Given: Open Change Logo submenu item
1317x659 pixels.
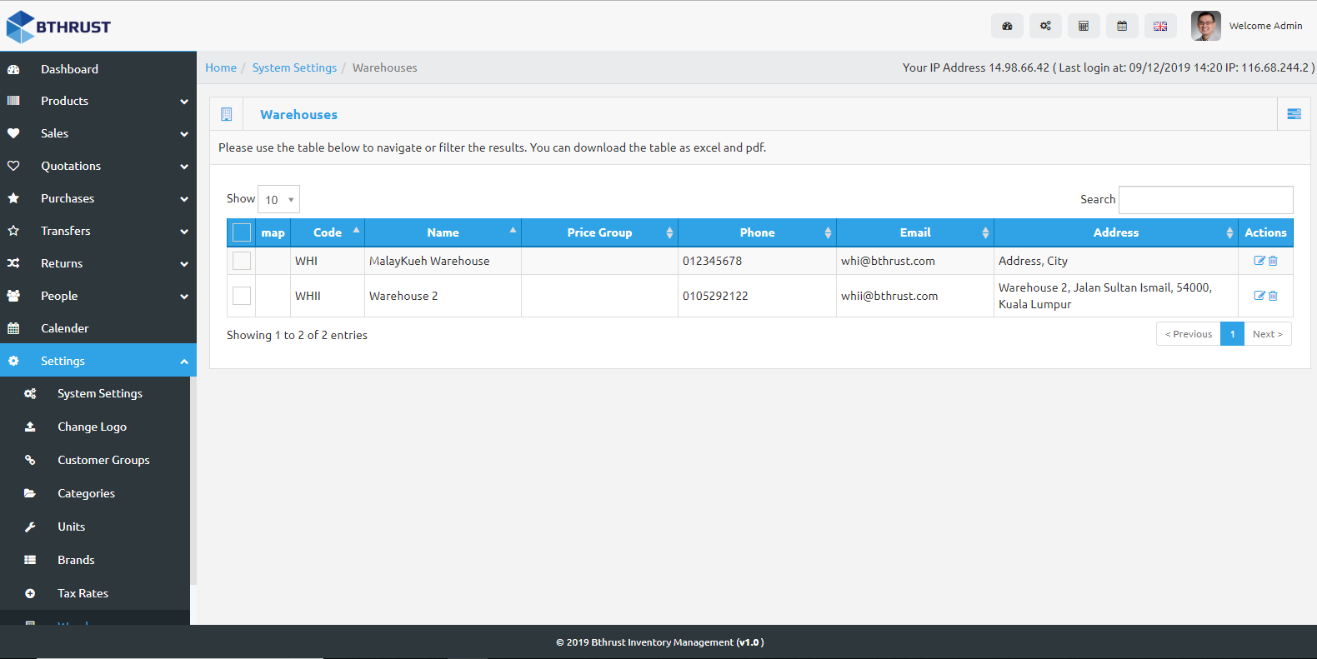Looking at the screenshot, I should click(95, 427).
